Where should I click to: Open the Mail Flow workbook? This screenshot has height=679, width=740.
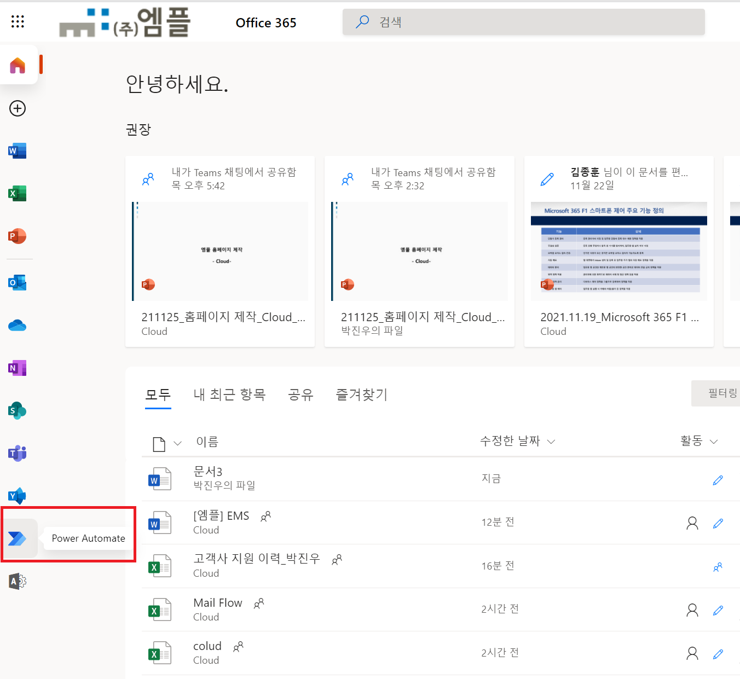pyautogui.click(x=218, y=602)
